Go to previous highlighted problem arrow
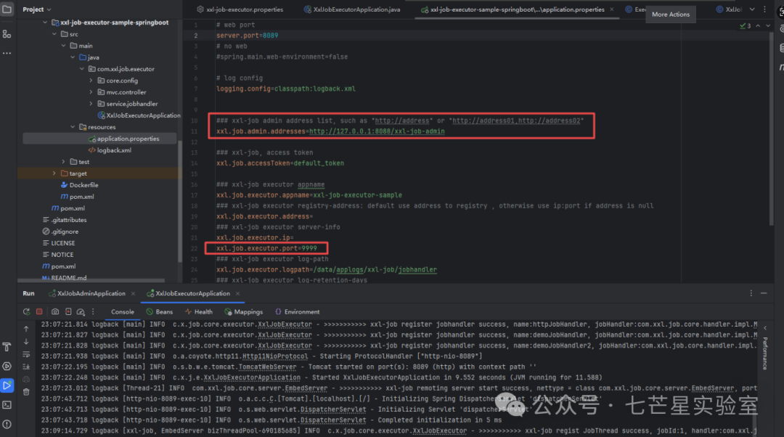Image resolution: width=784 pixels, height=437 pixels. click(758, 25)
